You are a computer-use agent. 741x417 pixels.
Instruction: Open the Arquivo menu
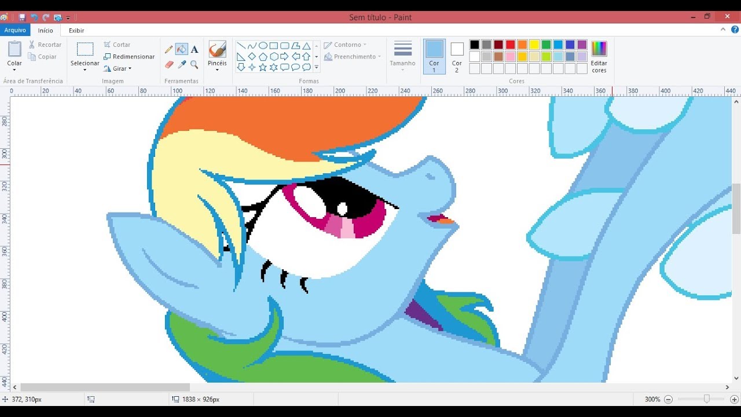tap(15, 30)
